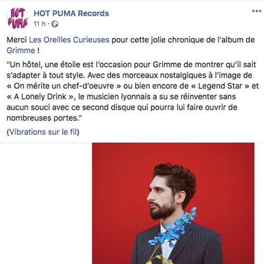
Task: Open the three-dot post options menu
Action: (257, 11)
